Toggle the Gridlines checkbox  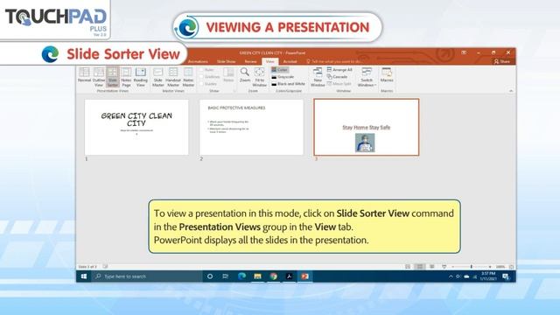[x=210, y=77]
